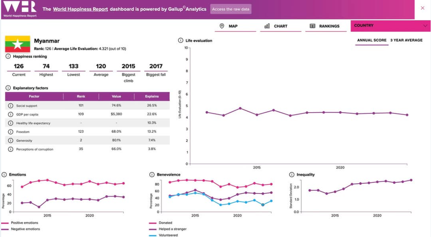Click the Value column header
431x237 pixels.
pyautogui.click(x=116, y=97)
